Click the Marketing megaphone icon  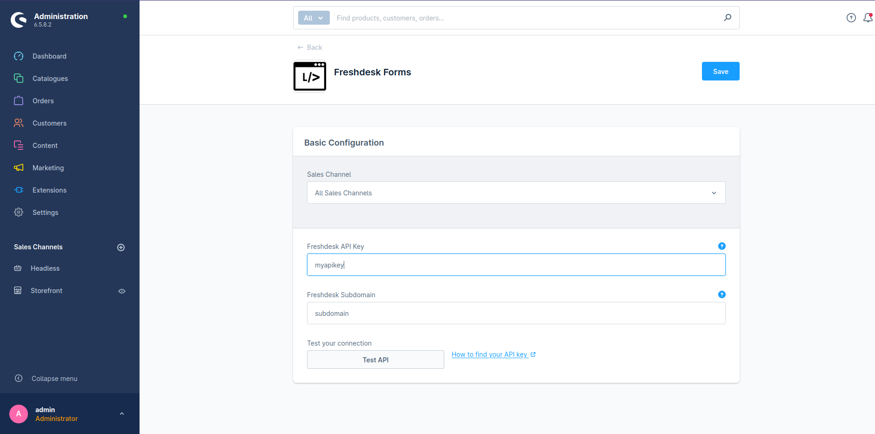(x=19, y=168)
